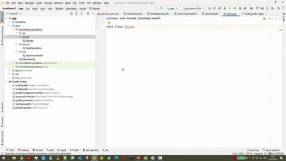
Task: Open the Problems tool window
Action: [23, 150]
